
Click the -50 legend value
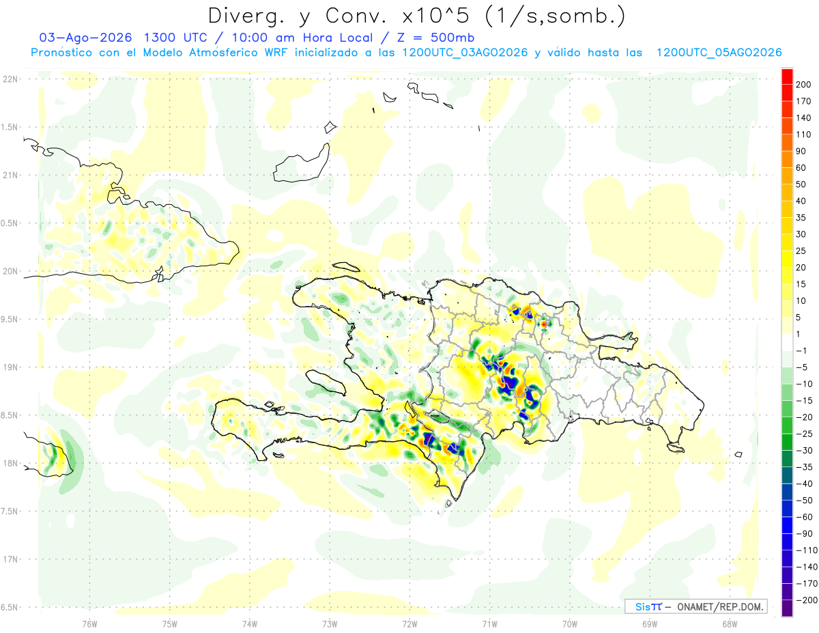[805, 501]
